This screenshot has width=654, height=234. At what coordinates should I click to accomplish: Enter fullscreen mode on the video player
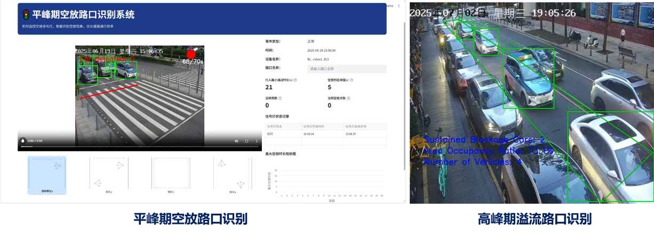(246, 141)
